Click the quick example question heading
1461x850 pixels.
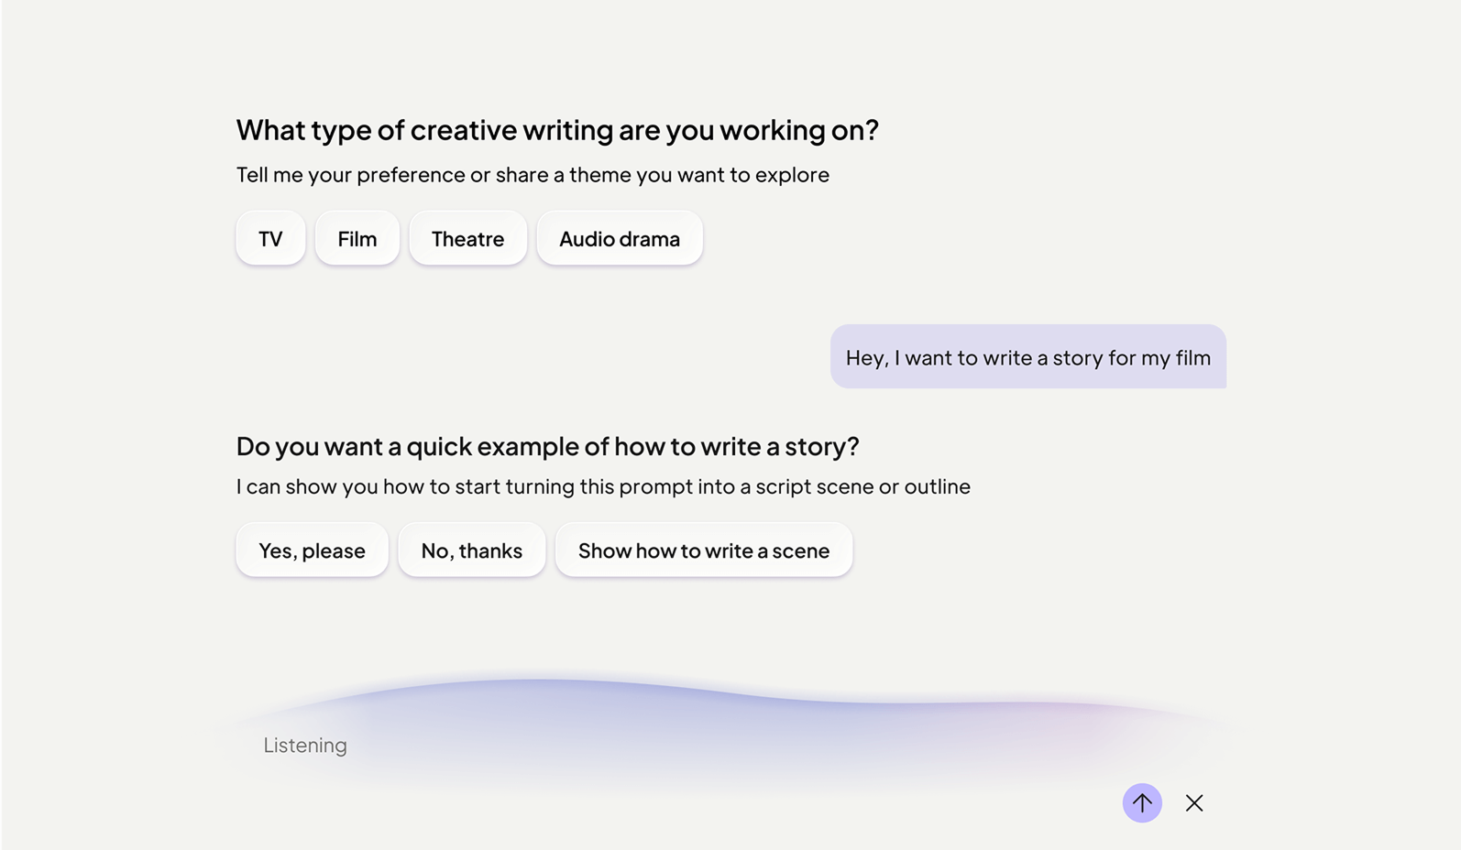pyautogui.click(x=547, y=446)
